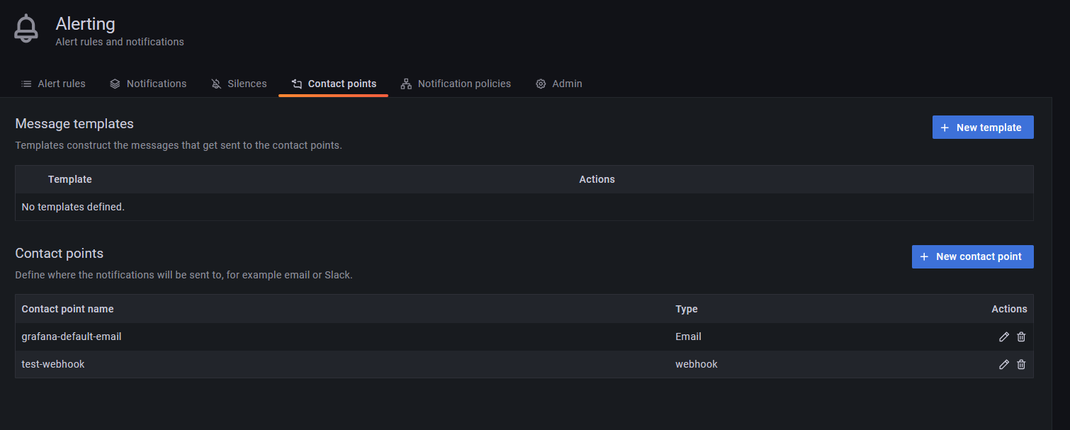Click the Type column header

click(x=687, y=309)
